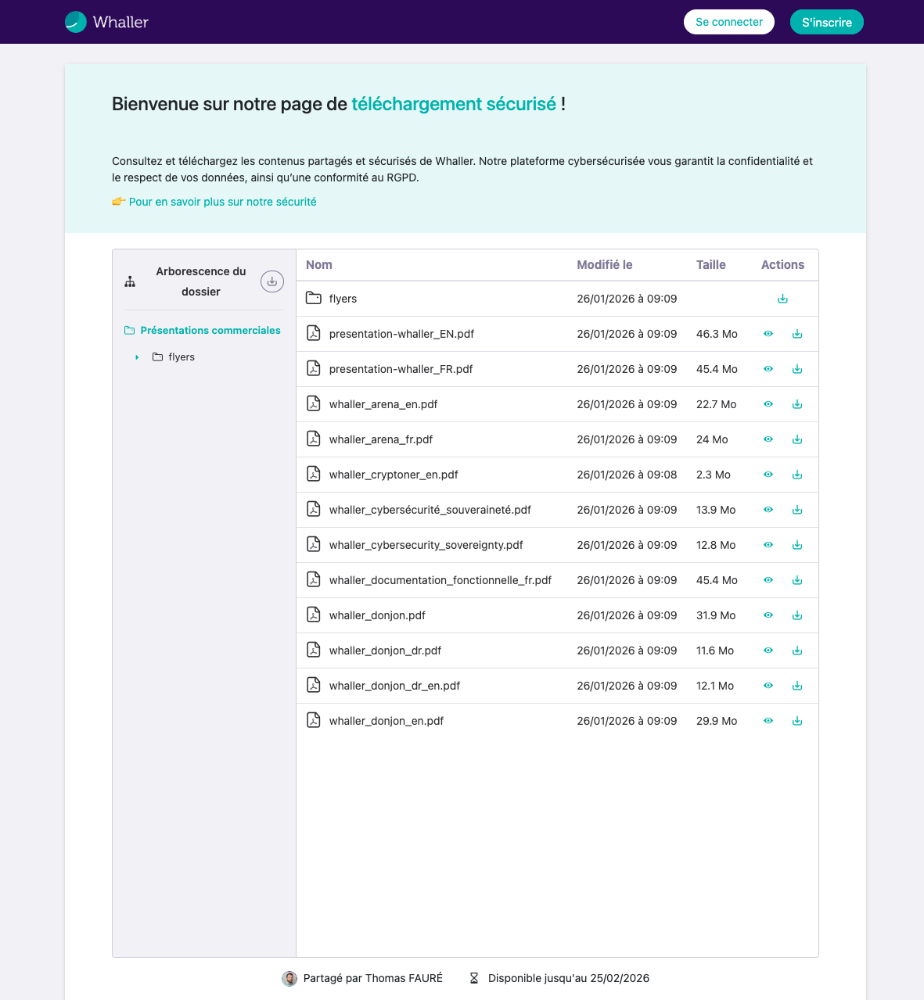
Task: Preview presentation-whaller_FR.pdf with eye icon
Action: 768,369
